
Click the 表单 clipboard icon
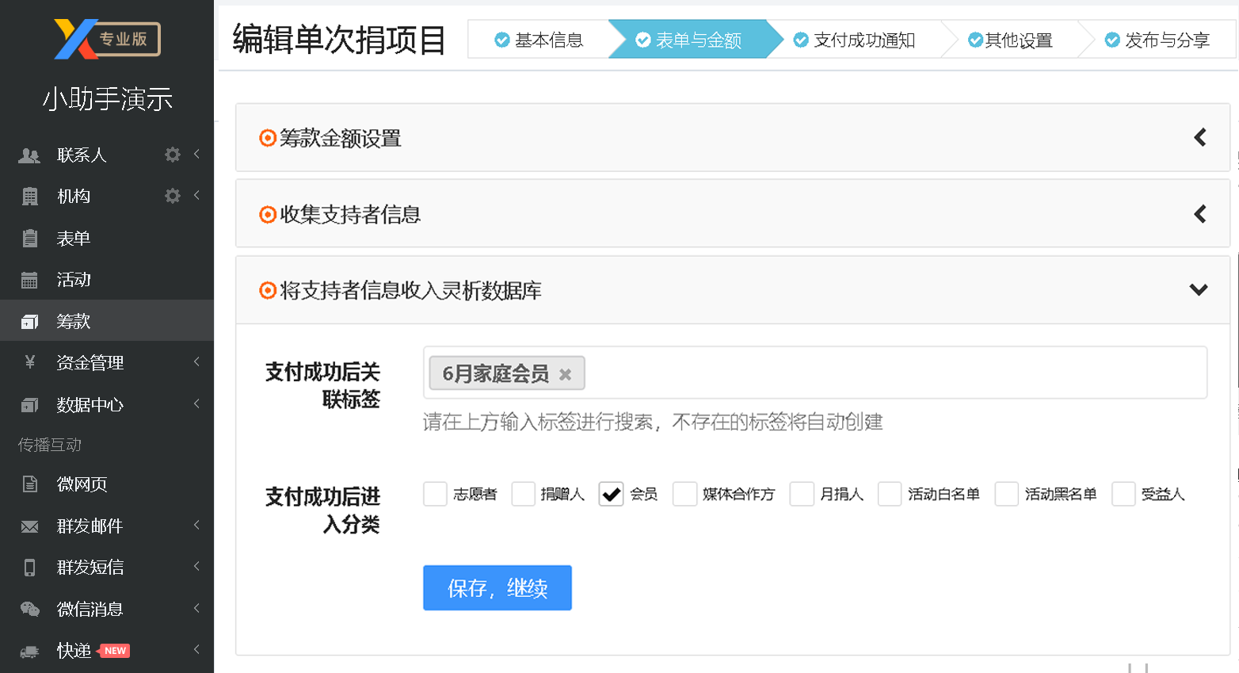coord(30,238)
